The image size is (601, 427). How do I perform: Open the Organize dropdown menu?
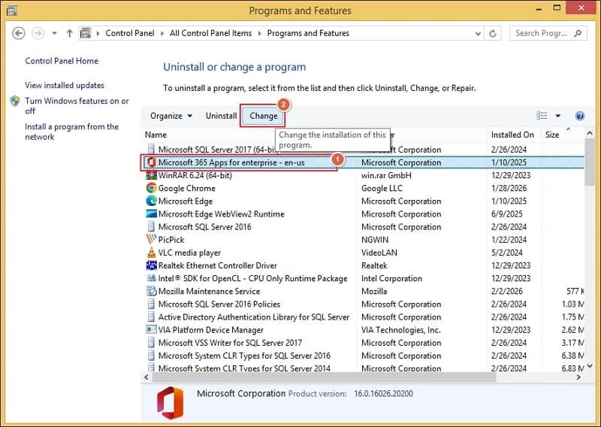tap(171, 116)
